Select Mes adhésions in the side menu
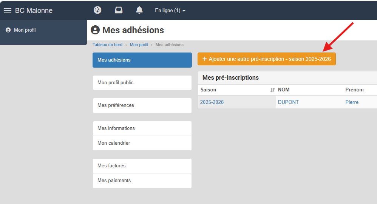 pos(142,60)
